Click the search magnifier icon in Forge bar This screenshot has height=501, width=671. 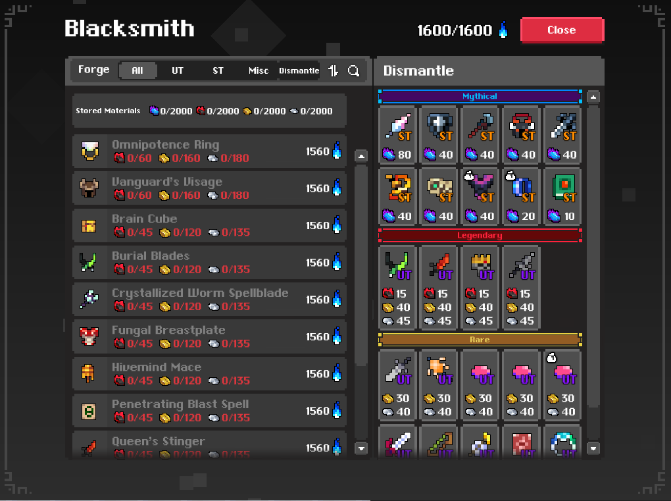353,70
